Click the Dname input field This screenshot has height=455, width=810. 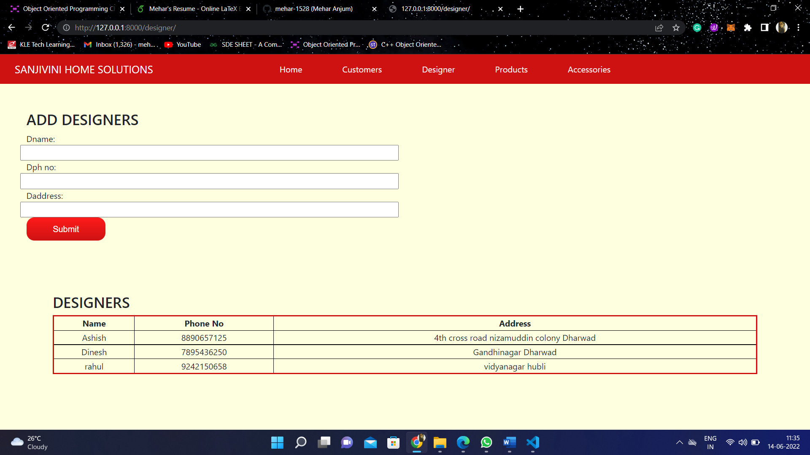(209, 153)
